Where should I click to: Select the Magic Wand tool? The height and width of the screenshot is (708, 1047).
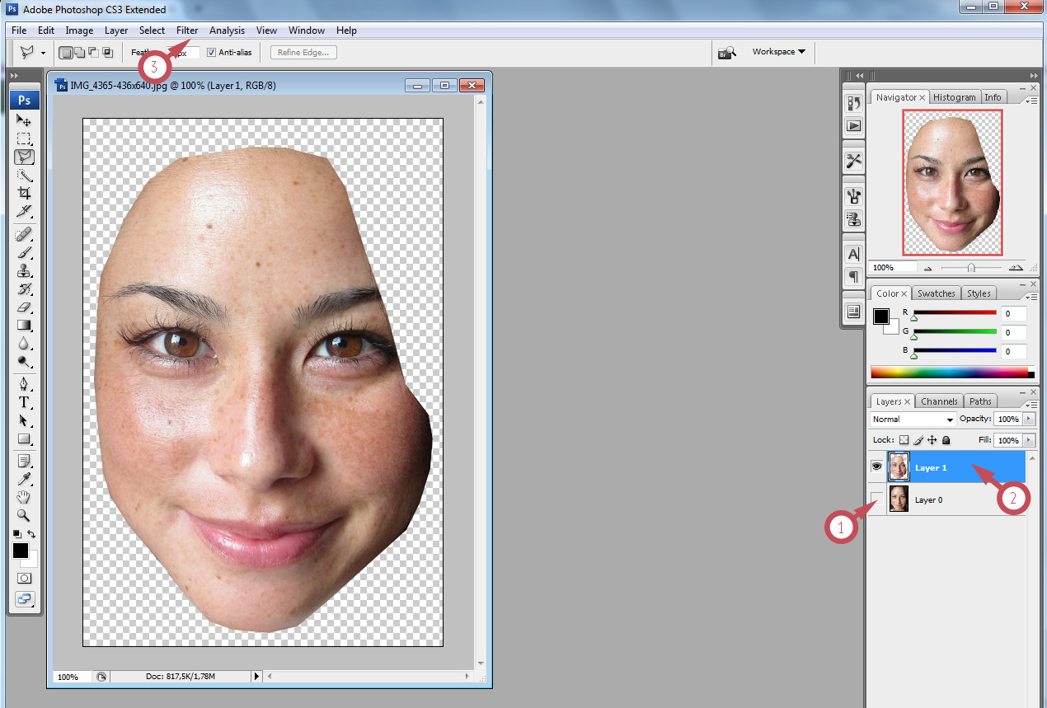click(x=24, y=175)
